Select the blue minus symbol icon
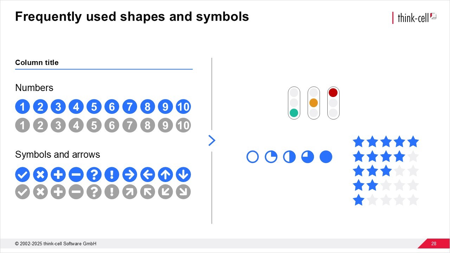 click(76, 174)
